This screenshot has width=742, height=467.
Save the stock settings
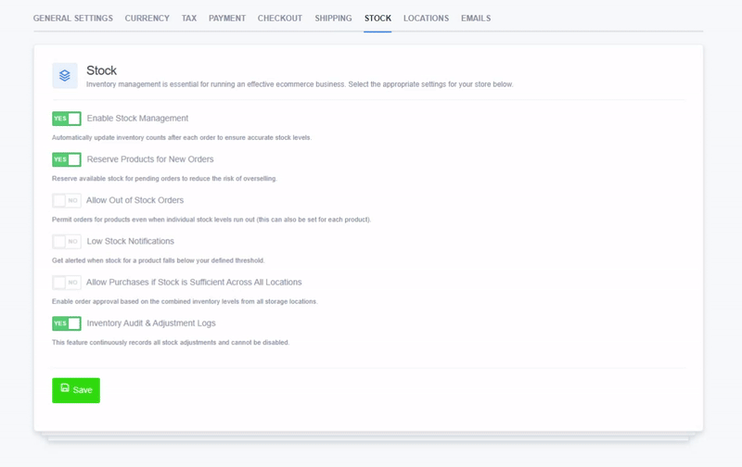point(76,390)
